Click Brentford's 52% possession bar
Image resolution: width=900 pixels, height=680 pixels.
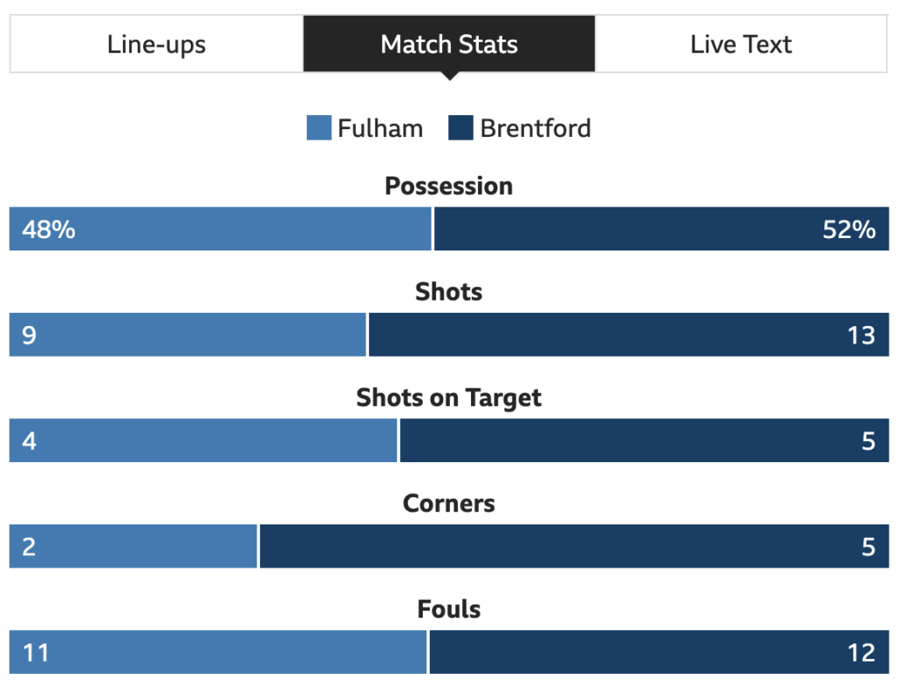662,229
